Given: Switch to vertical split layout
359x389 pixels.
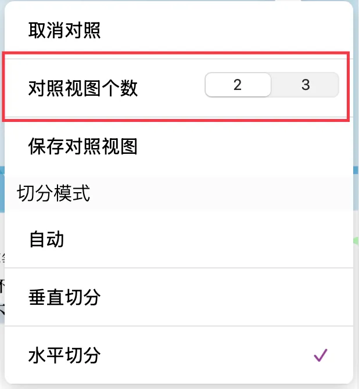Looking at the screenshot, I should 179,297.
